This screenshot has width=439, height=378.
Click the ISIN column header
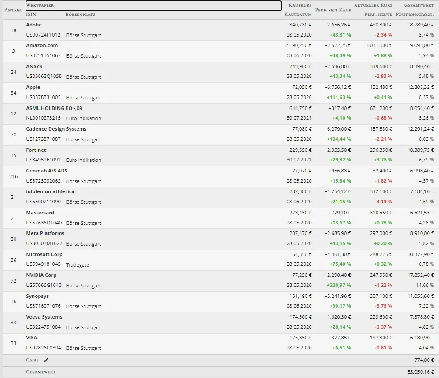coord(31,14)
